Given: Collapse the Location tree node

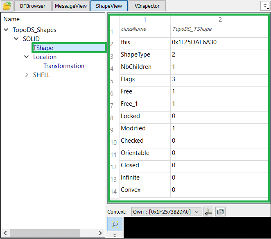Looking at the screenshot, I should [x=27, y=57].
